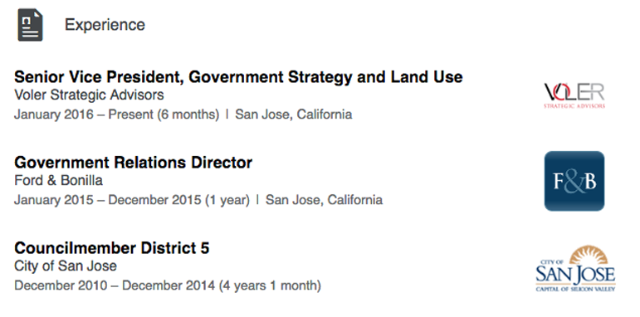
Task: Open the Voler Strategic Advisors logo
Action: click(x=574, y=95)
